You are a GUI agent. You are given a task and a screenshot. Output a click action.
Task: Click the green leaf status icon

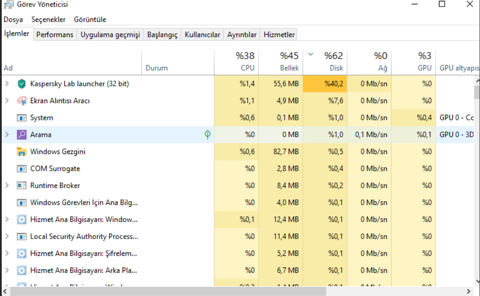(208, 135)
